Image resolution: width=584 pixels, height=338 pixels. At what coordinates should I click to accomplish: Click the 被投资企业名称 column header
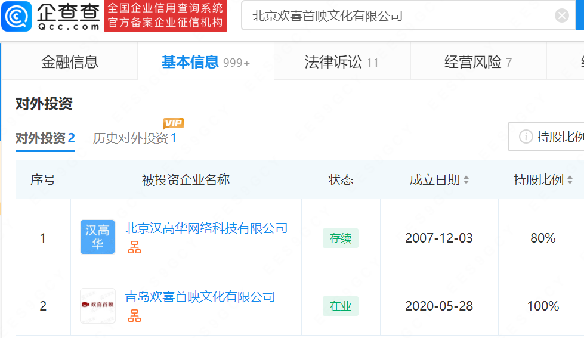pyautogui.click(x=186, y=180)
